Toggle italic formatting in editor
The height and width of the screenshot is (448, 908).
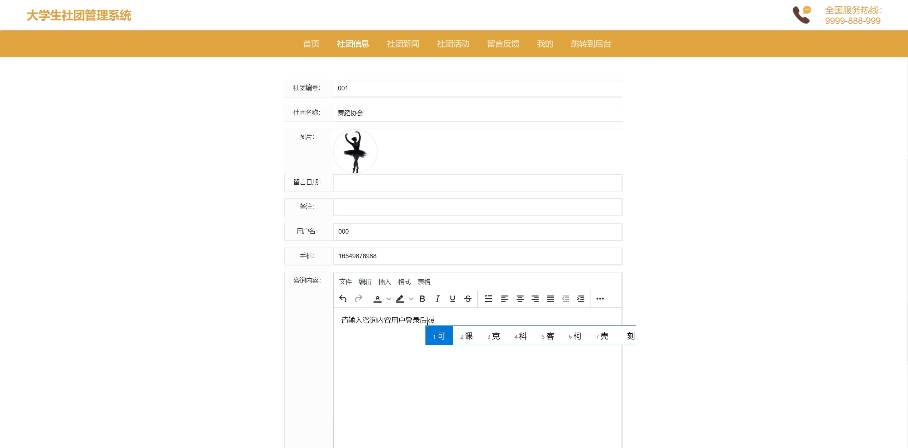[438, 299]
